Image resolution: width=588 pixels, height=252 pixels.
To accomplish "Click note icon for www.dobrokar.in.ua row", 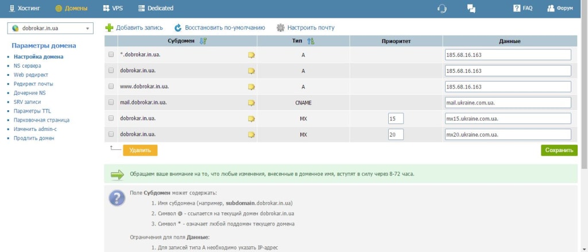I will click(252, 87).
